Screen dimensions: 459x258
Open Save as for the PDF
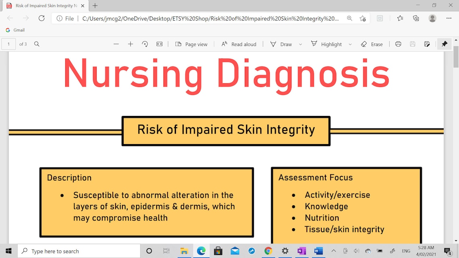(x=427, y=44)
